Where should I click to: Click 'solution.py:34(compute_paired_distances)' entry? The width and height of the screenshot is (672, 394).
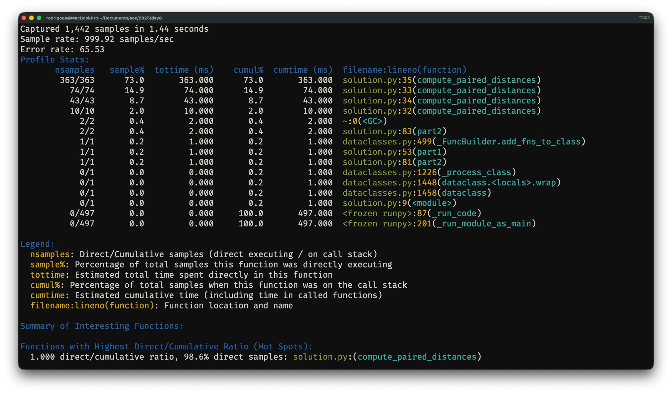[442, 101]
